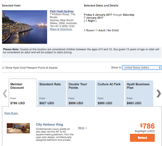162x146 pixels.
Task: Click the $786 average nightly price
Action: 147,126
